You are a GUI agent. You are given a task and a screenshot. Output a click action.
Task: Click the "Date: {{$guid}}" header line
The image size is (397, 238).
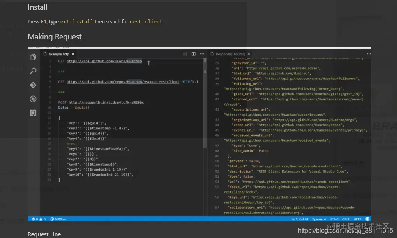(74, 108)
